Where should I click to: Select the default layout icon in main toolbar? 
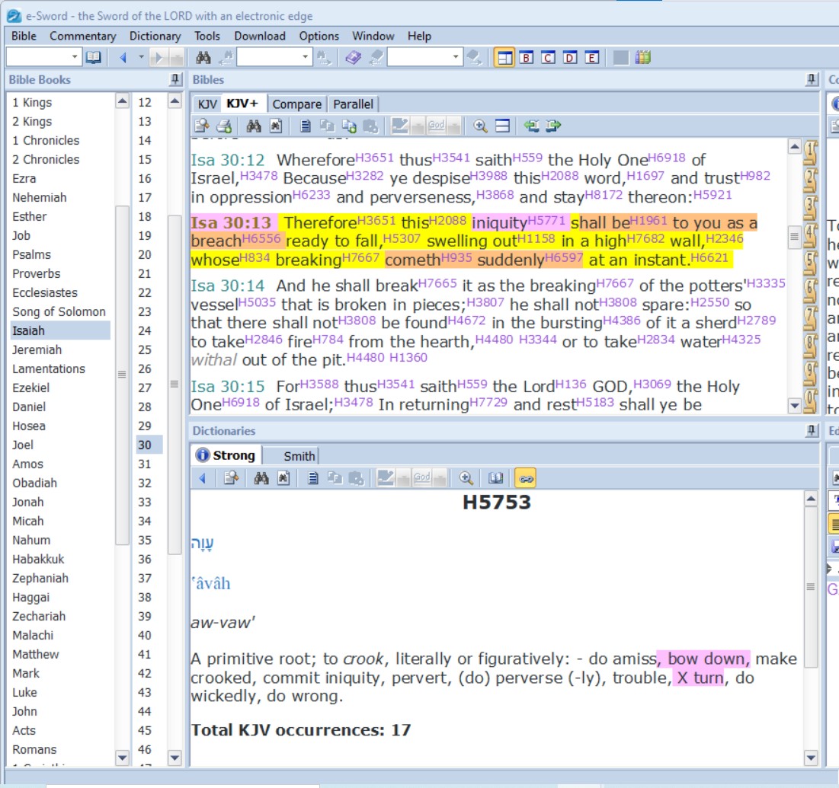coord(504,57)
